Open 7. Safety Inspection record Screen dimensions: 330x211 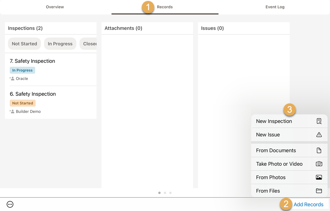[x=32, y=61]
